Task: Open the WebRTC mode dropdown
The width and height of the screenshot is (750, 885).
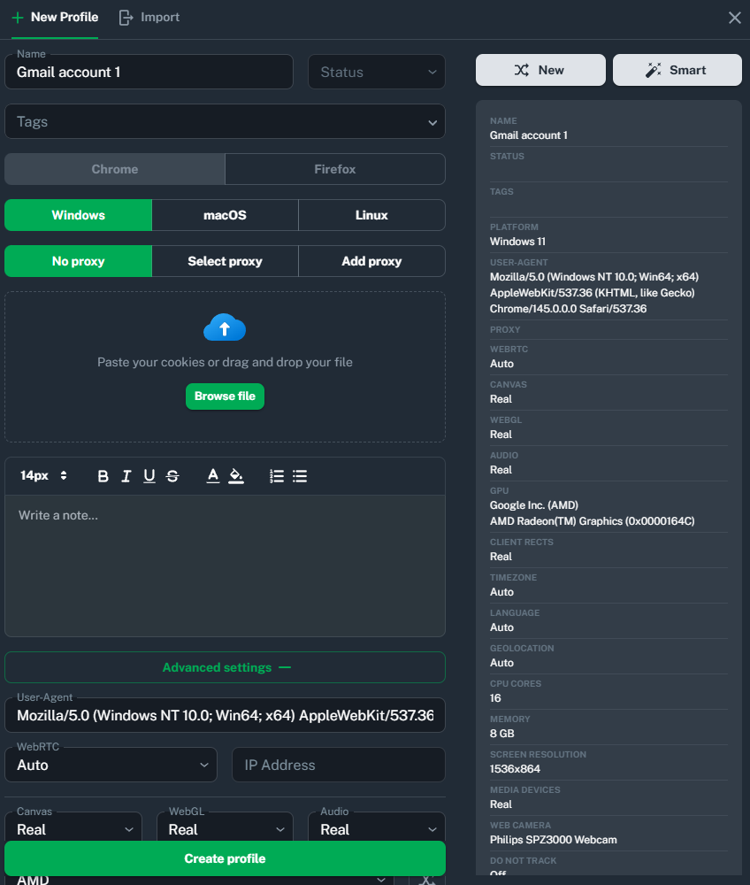Action: [111, 765]
